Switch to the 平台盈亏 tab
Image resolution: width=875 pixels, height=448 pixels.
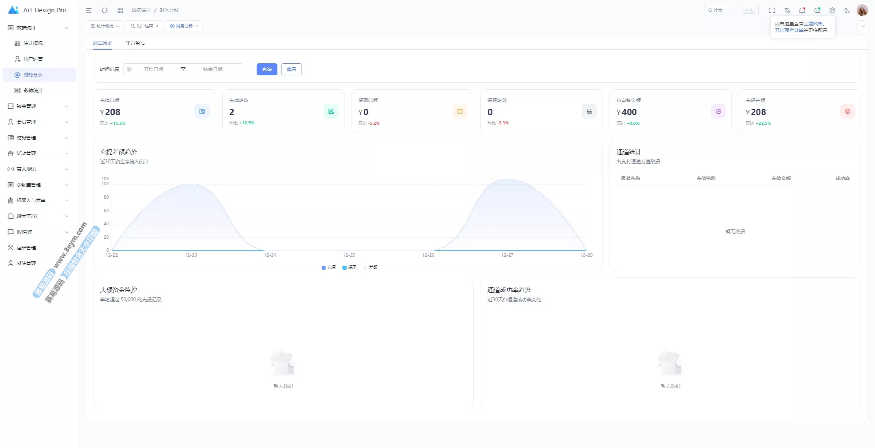[135, 43]
